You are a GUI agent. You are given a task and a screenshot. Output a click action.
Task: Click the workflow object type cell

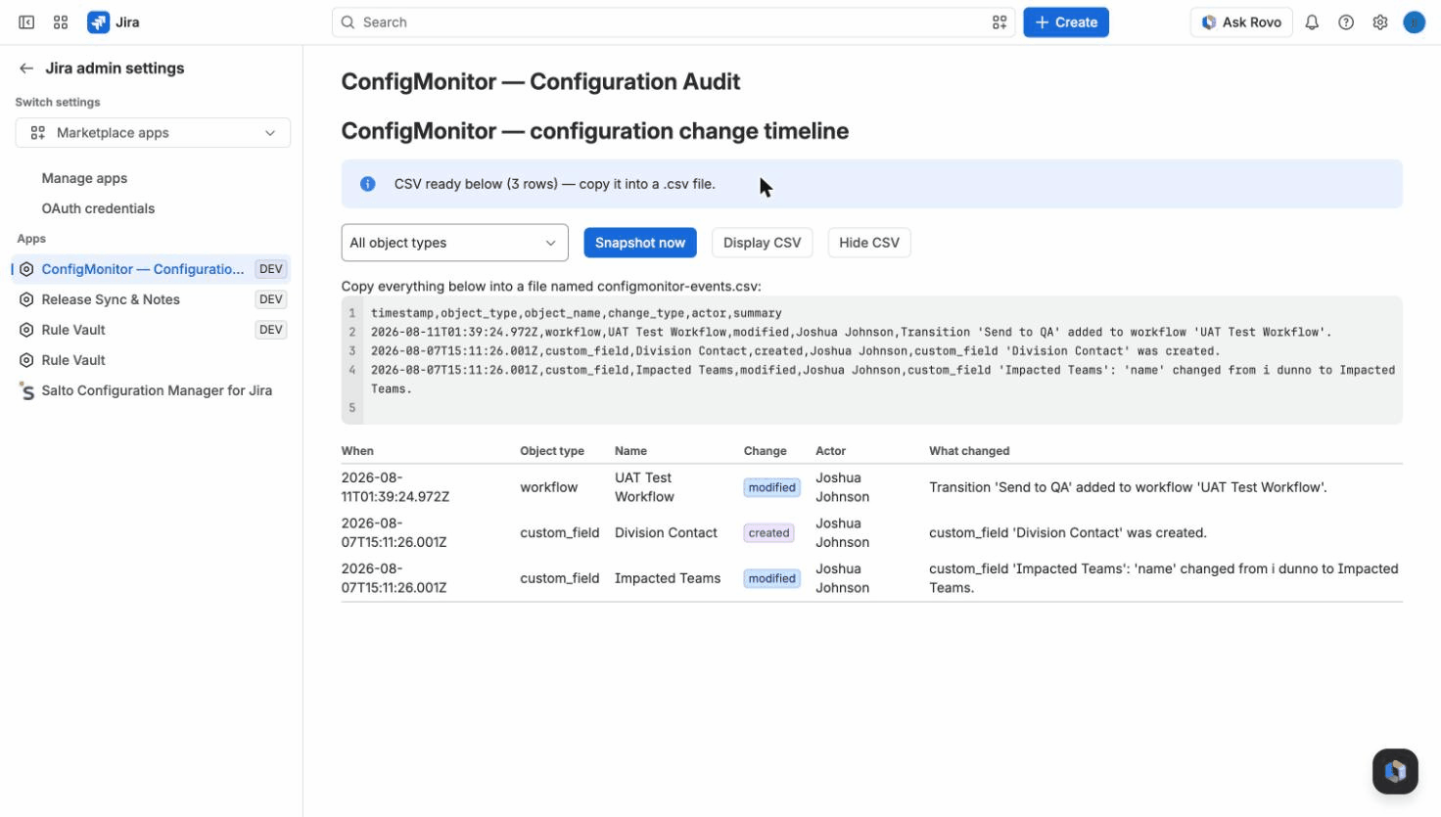coord(549,487)
